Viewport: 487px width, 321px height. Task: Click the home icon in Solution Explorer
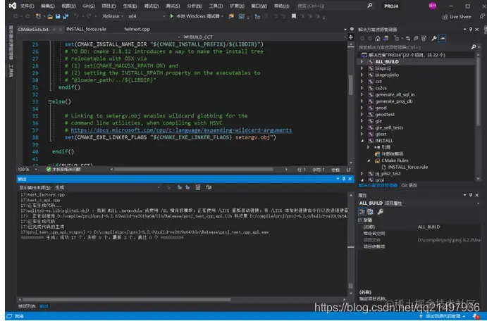click(377, 39)
